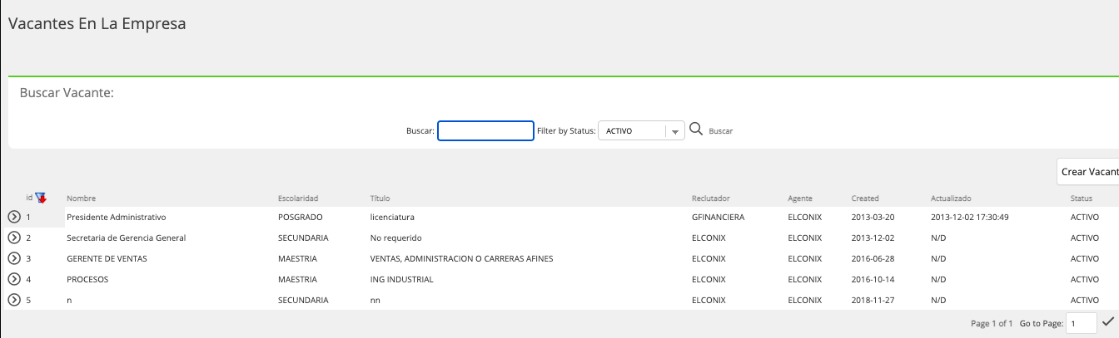Click the magnifying glass search icon

[697, 130]
